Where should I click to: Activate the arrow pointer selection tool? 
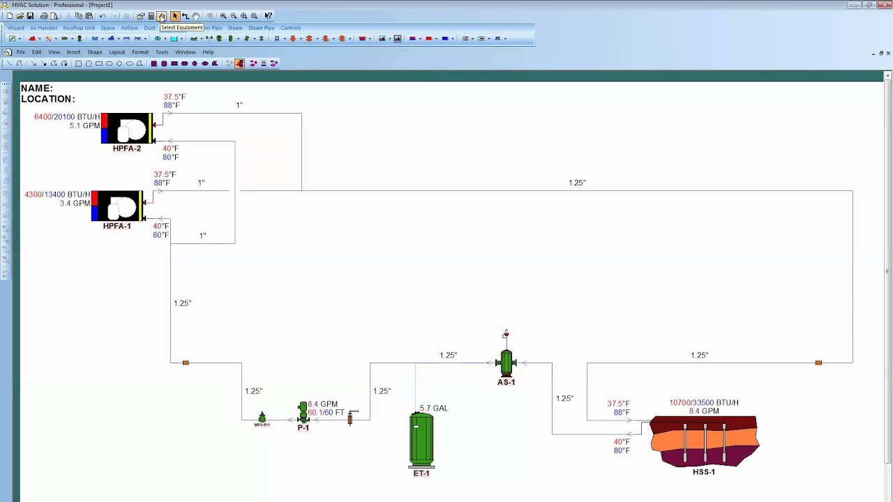point(174,16)
